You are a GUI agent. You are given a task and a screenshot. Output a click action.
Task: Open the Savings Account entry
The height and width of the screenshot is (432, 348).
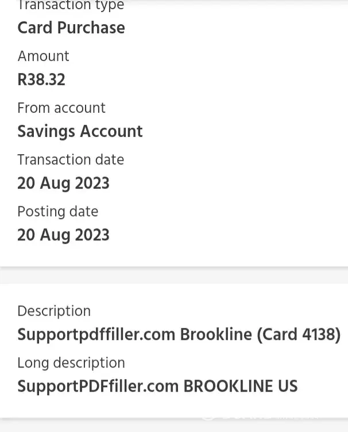coord(80,131)
